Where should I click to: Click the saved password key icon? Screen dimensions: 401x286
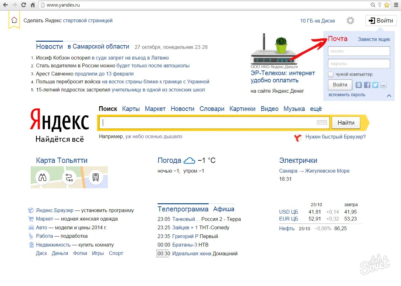[380, 5]
